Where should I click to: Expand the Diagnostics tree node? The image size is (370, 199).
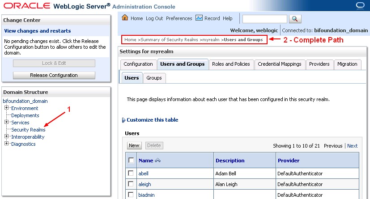pos(7,144)
